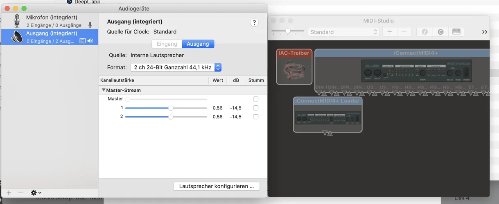
Task: Click the system alert Finder indicator
Action: pos(83,41)
